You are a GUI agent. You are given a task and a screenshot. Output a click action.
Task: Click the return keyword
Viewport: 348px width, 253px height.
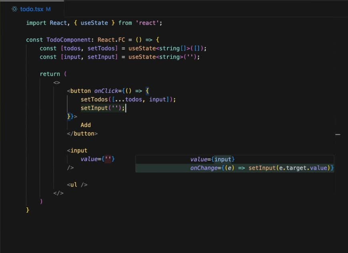click(x=50, y=74)
